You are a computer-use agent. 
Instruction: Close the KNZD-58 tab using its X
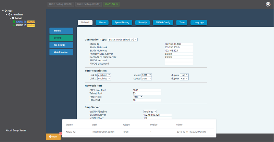click(x=117, y=4)
